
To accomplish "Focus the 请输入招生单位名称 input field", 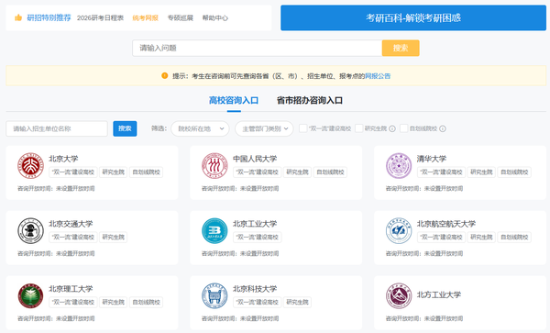I will coord(57,128).
